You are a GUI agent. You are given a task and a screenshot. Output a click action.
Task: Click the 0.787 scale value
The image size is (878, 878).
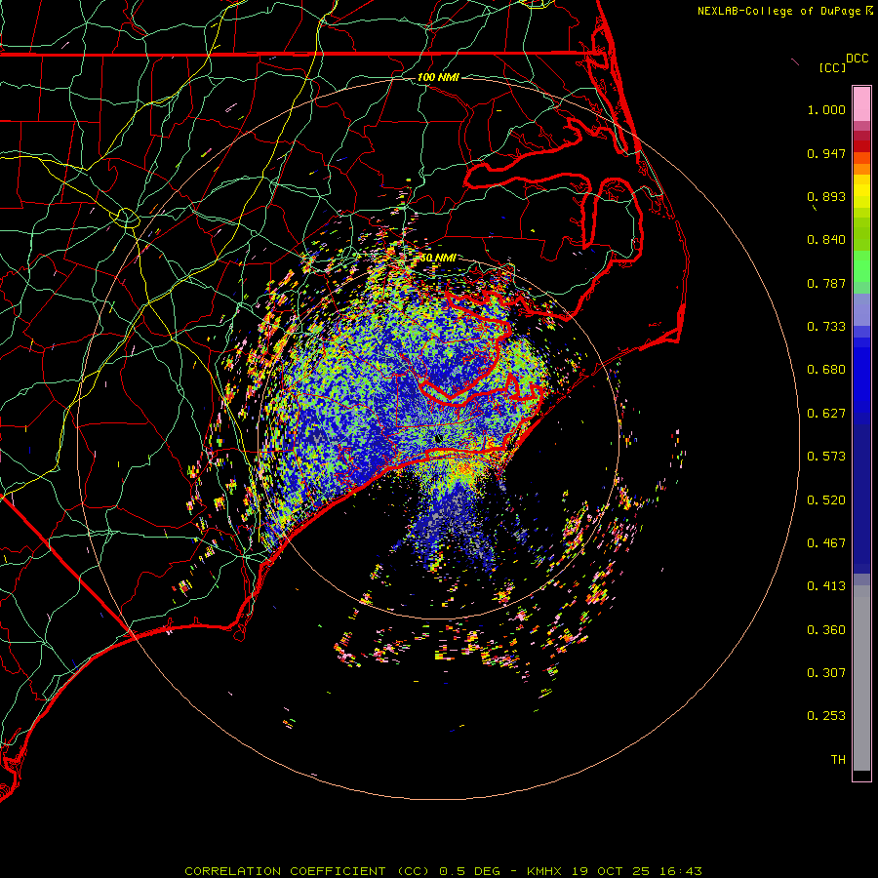pos(826,283)
